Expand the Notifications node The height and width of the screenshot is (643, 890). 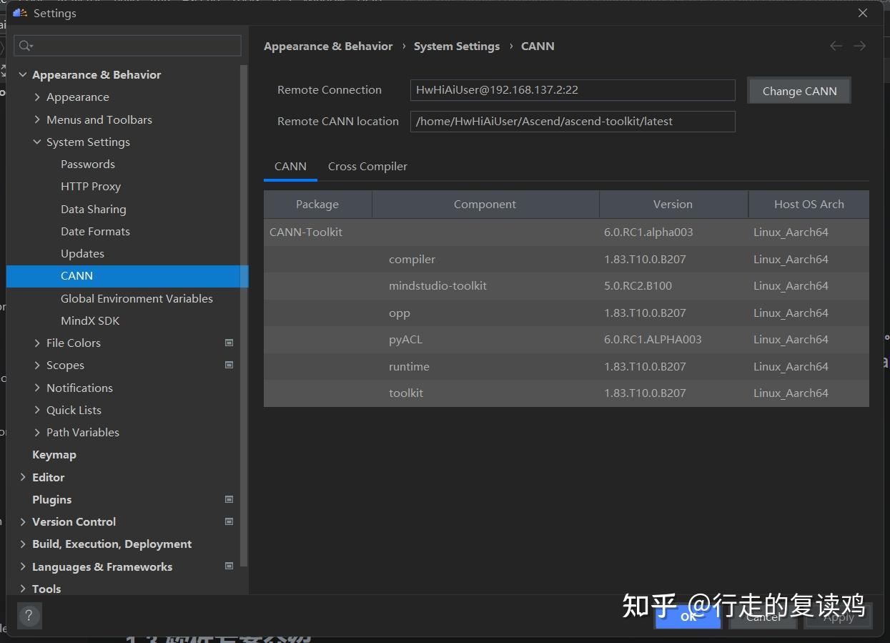pyautogui.click(x=37, y=388)
